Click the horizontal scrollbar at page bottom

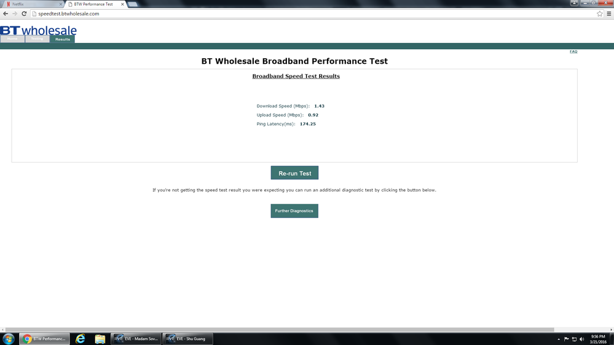point(280,330)
